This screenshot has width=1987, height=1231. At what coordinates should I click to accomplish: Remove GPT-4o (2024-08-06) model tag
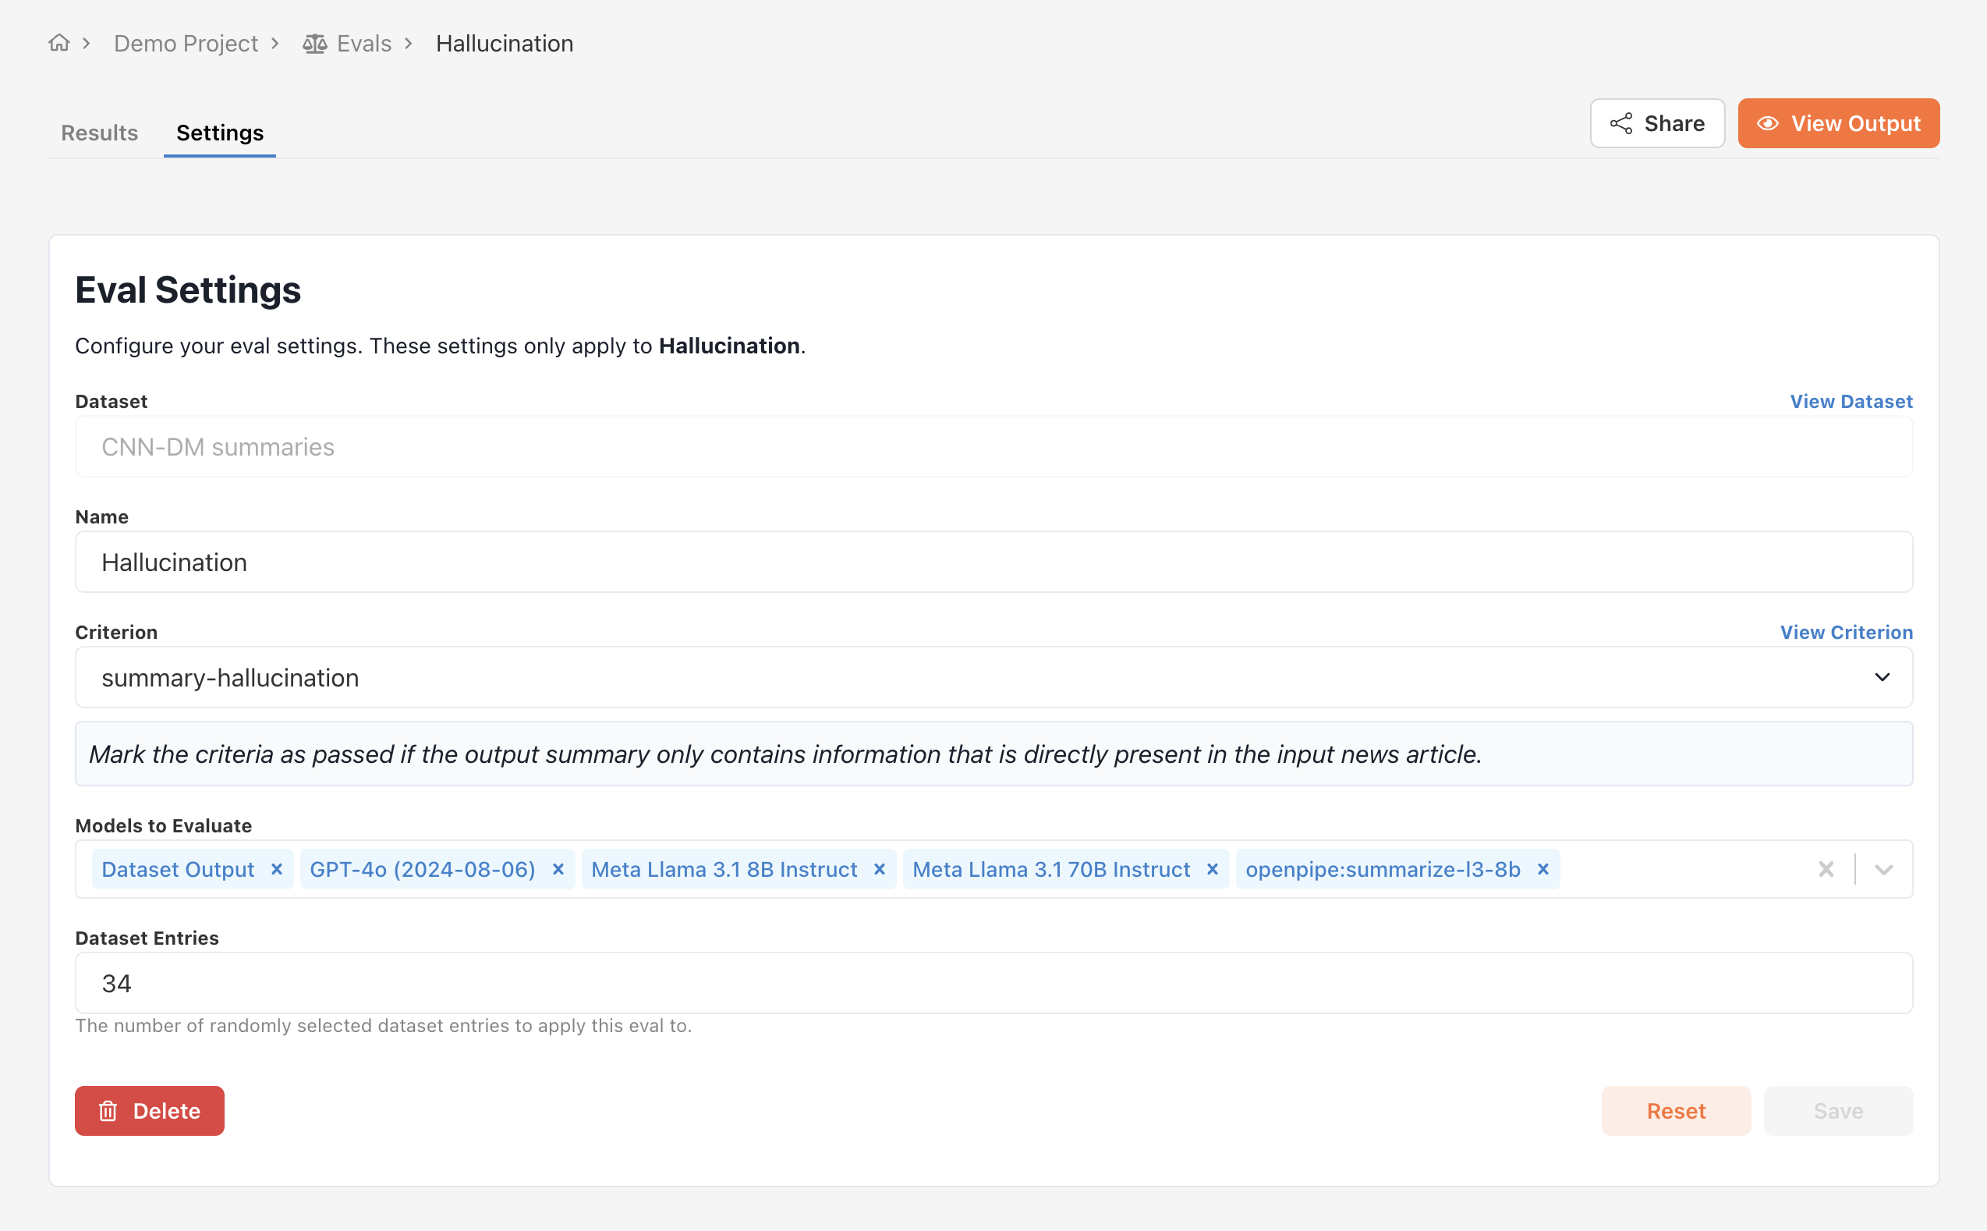(x=558, y=869)
